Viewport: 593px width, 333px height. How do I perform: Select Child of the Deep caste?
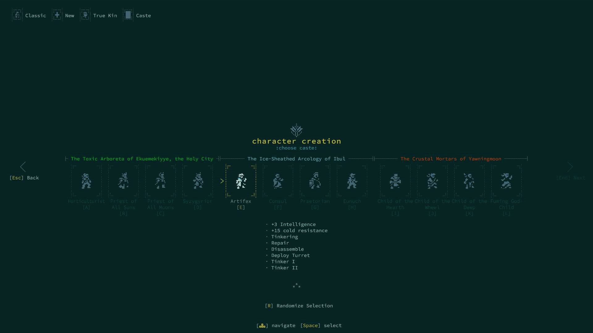click(x=469, y=181)
